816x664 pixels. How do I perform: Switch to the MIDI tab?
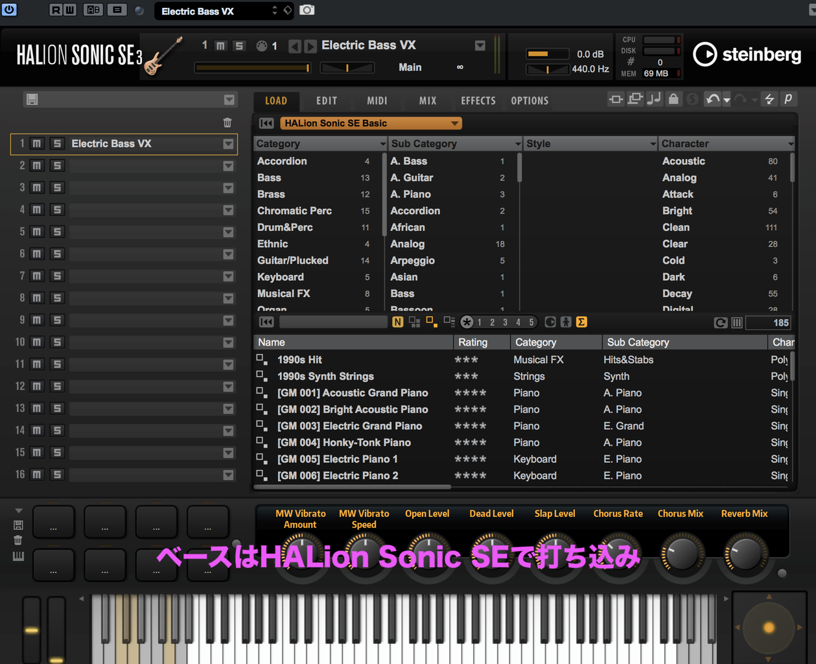pyautogui.click(x=377, y=101)
